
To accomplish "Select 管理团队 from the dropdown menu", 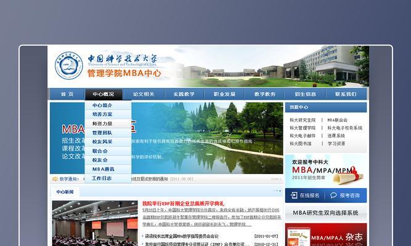I will coord(108,133).
